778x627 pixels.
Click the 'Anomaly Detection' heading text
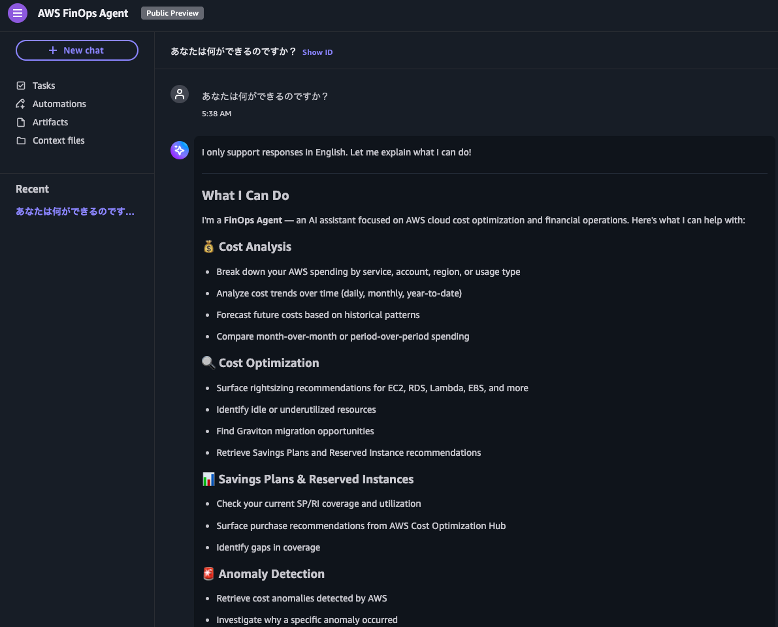[x=271, y=574]
